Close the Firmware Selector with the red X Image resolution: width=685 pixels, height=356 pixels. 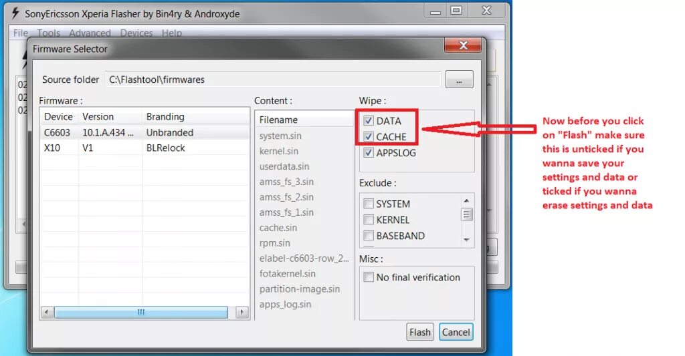463,45
